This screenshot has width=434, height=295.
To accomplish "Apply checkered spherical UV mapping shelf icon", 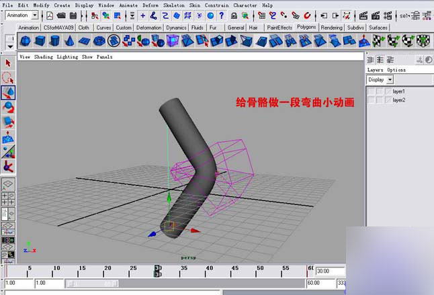I will pyautogui.click(x=408, y=41).
